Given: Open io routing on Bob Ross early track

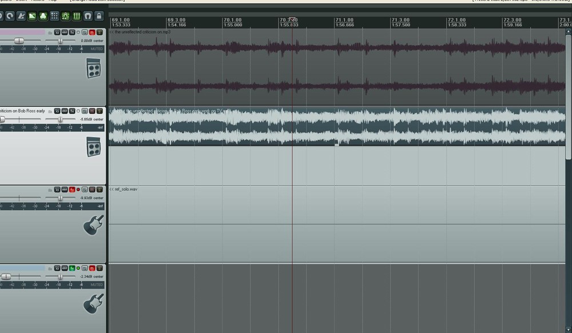Looking at the screenshot, I should pos(57,111).
